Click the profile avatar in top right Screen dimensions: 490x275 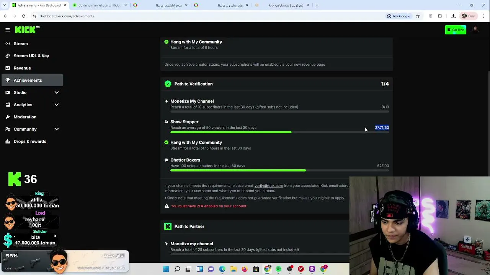(475, 30)
